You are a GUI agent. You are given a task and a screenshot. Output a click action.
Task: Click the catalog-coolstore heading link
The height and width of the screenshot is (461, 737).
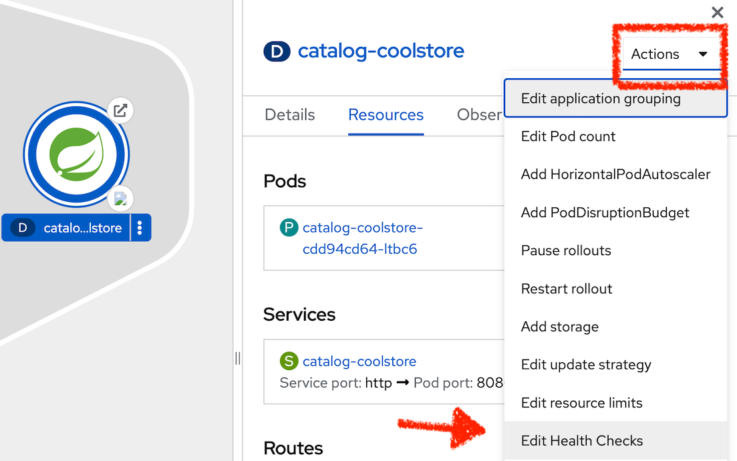[382, 51]
